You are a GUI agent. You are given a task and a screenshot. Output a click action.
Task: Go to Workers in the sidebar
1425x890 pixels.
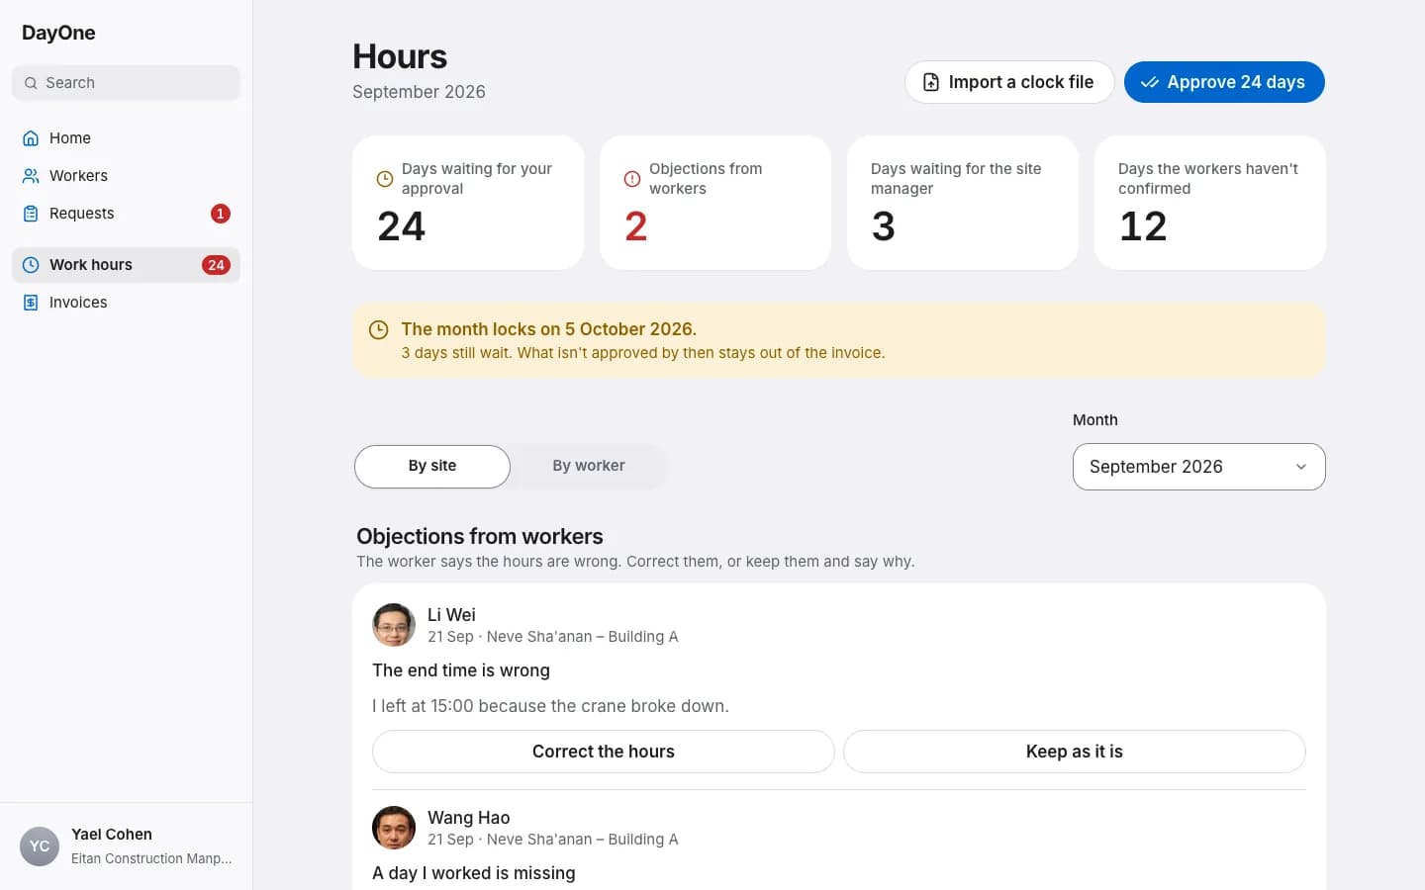click(x=126, y=176)
